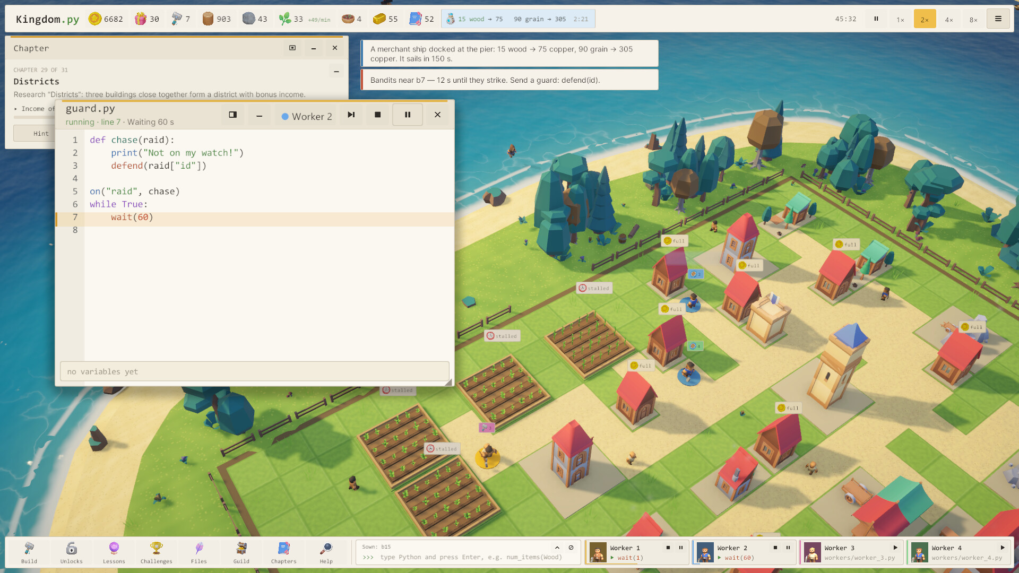
Task: Open the Challenges trophy panel
Action: click(157, 552)
